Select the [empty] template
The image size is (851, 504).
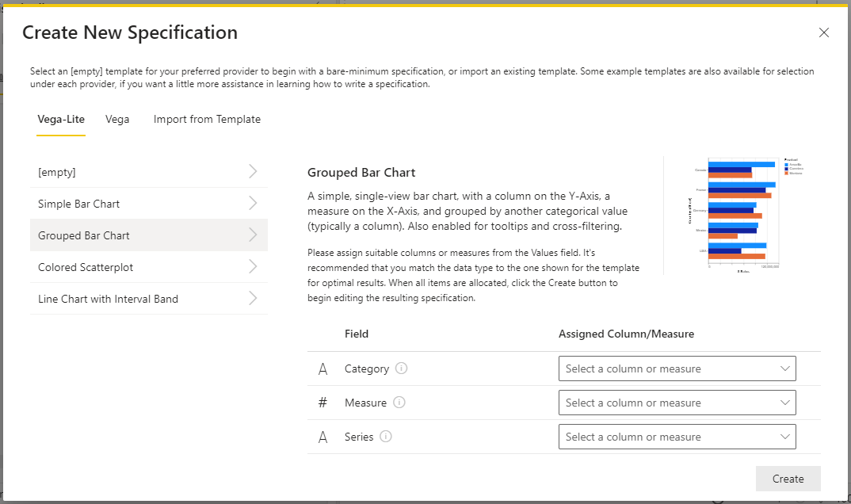149,172
